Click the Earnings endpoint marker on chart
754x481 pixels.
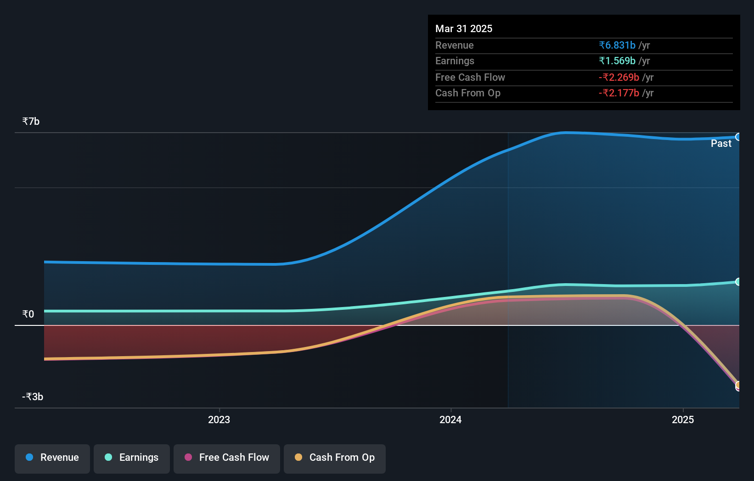tap(738, 282)
